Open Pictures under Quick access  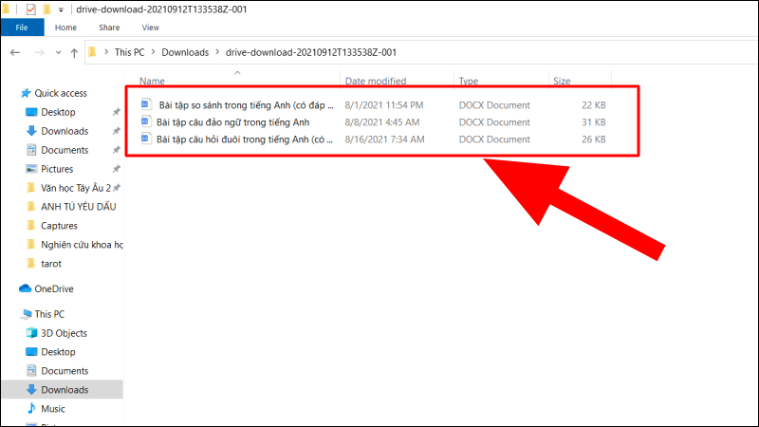click(x=57, y=169)
